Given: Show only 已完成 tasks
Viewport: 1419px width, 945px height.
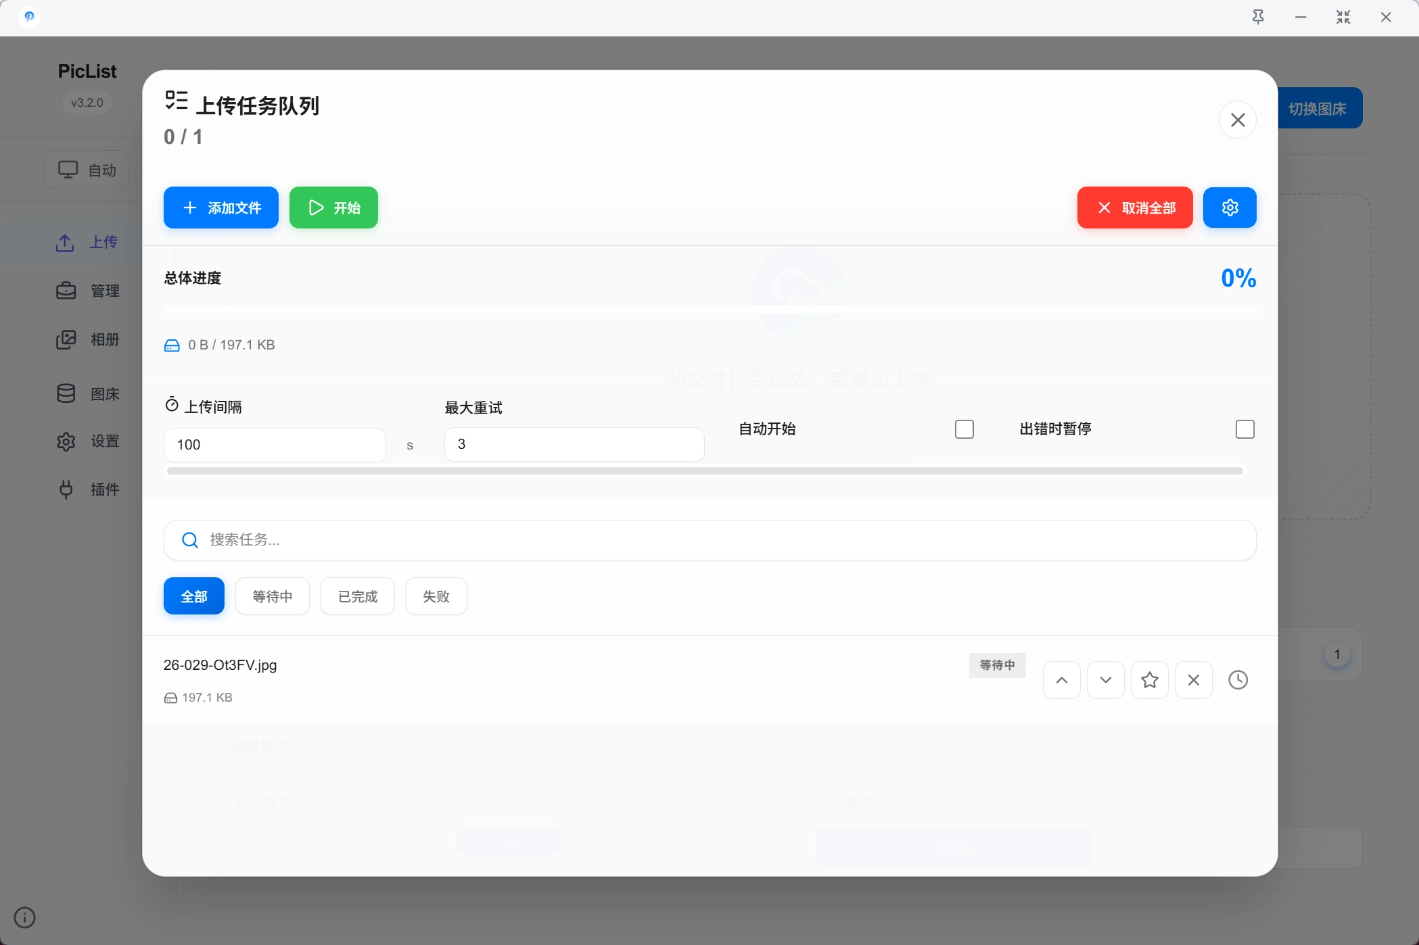Looking at the screenshot, I should [x=357, y=596].
